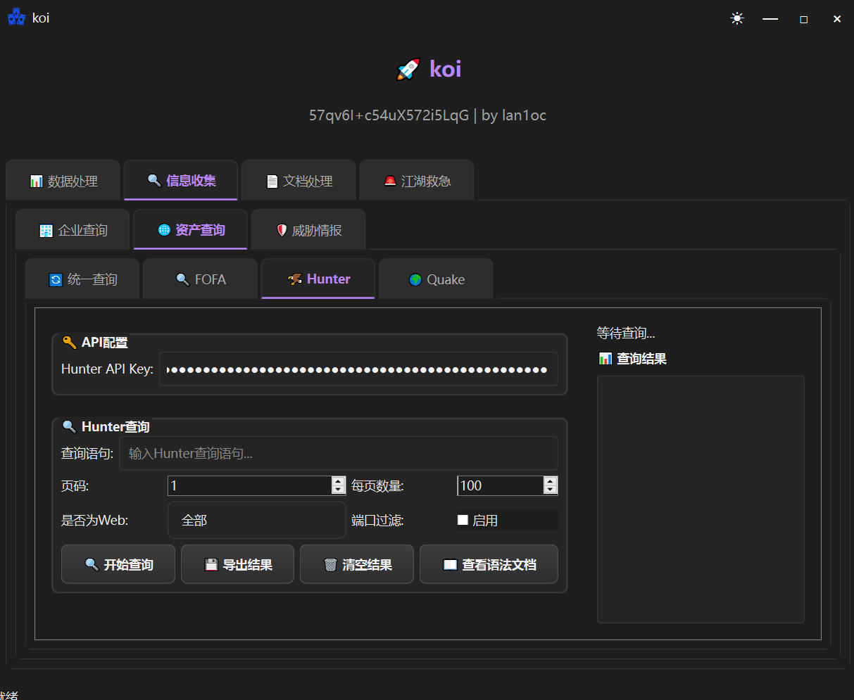Click the koi app logo icon
The image size is (854, 700).
click(16, 18)
